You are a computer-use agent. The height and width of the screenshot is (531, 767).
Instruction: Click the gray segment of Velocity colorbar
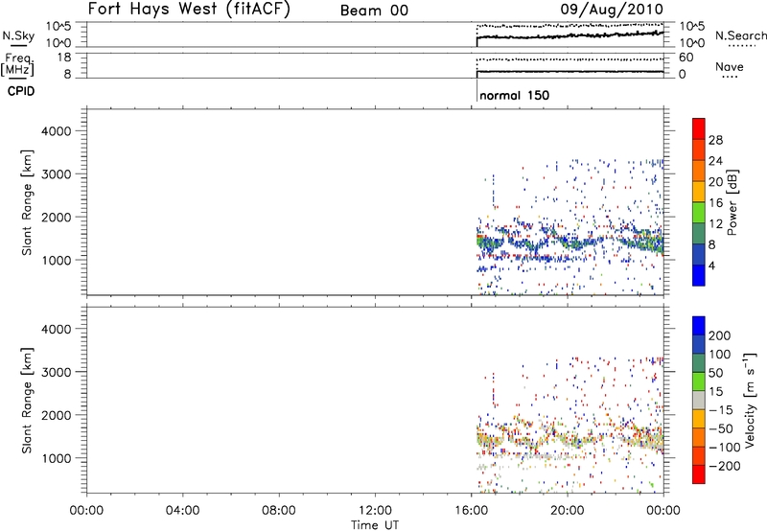coord(699,400)
